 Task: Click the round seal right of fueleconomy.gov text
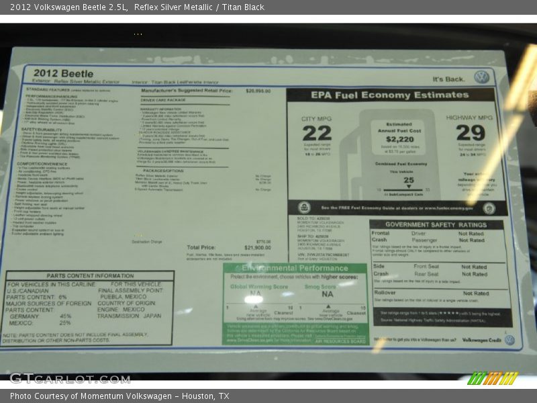[x=489, y=208]
